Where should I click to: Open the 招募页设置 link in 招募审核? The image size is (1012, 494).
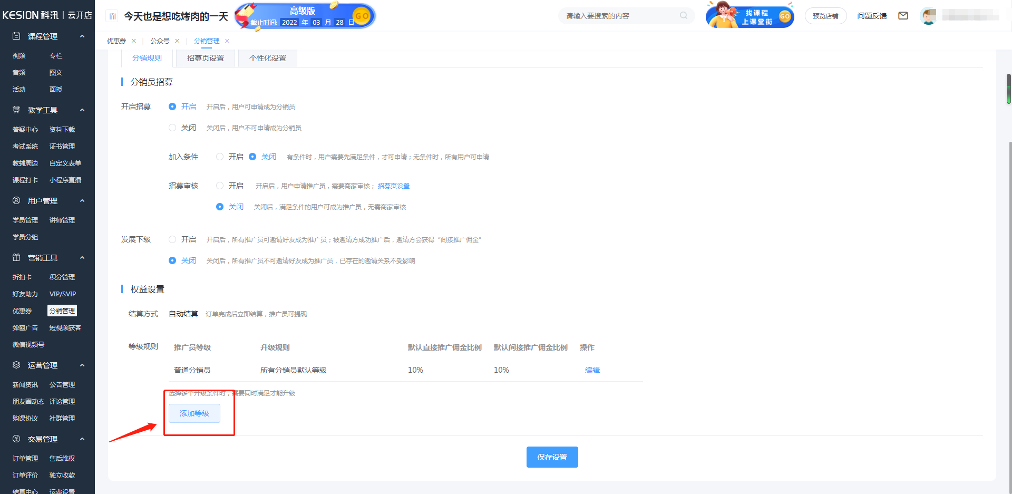point(394,186)
